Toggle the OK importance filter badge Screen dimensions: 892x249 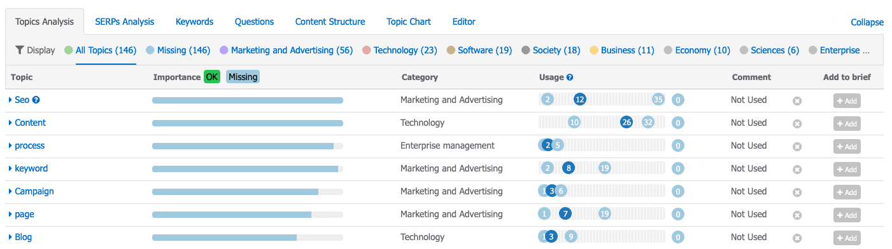(x=211, y=77)
